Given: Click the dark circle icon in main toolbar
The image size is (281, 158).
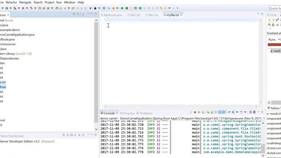Looking at the screenshot, I should 95,8.
